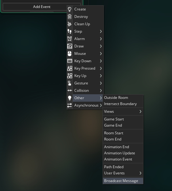
Task: Expand the Key Down submenu arrow
Action: click(x=101, y=61)
